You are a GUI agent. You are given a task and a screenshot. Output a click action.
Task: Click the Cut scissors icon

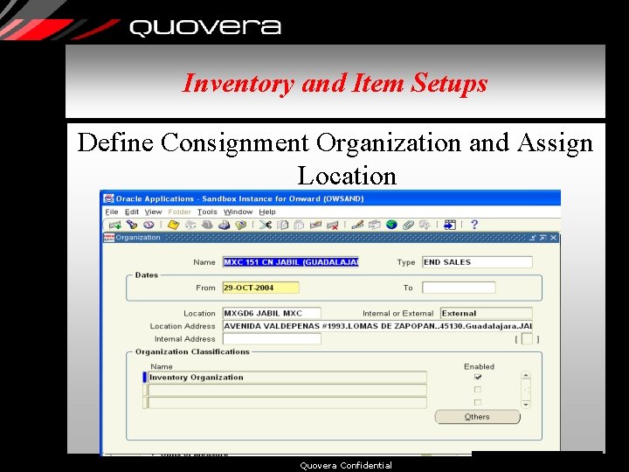266,225
